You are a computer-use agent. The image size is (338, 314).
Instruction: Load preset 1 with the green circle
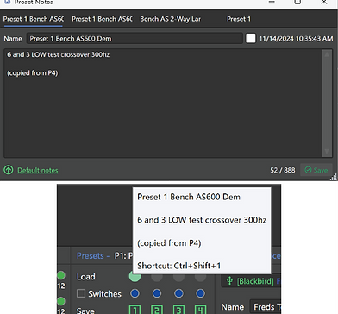135,276
